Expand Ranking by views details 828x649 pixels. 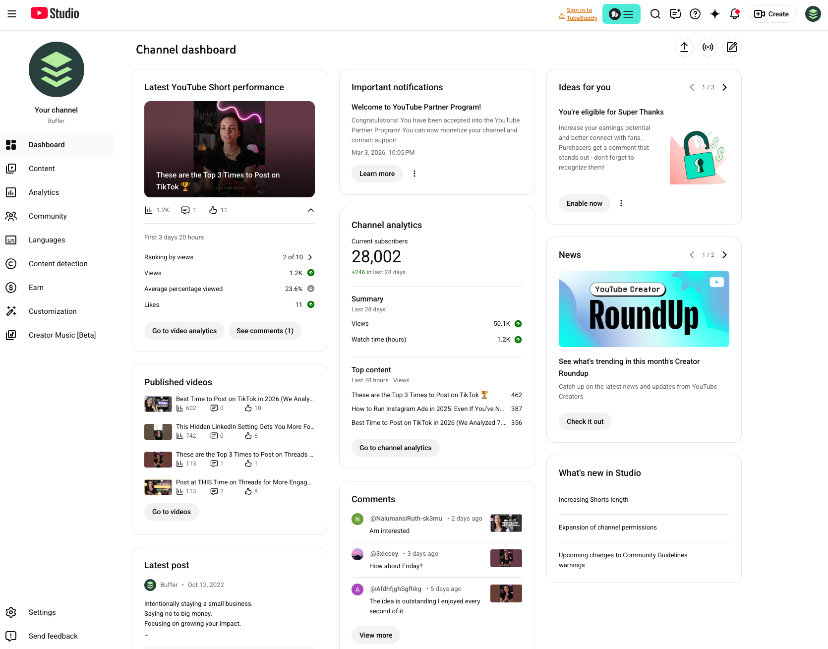click(x=310, y=257)
